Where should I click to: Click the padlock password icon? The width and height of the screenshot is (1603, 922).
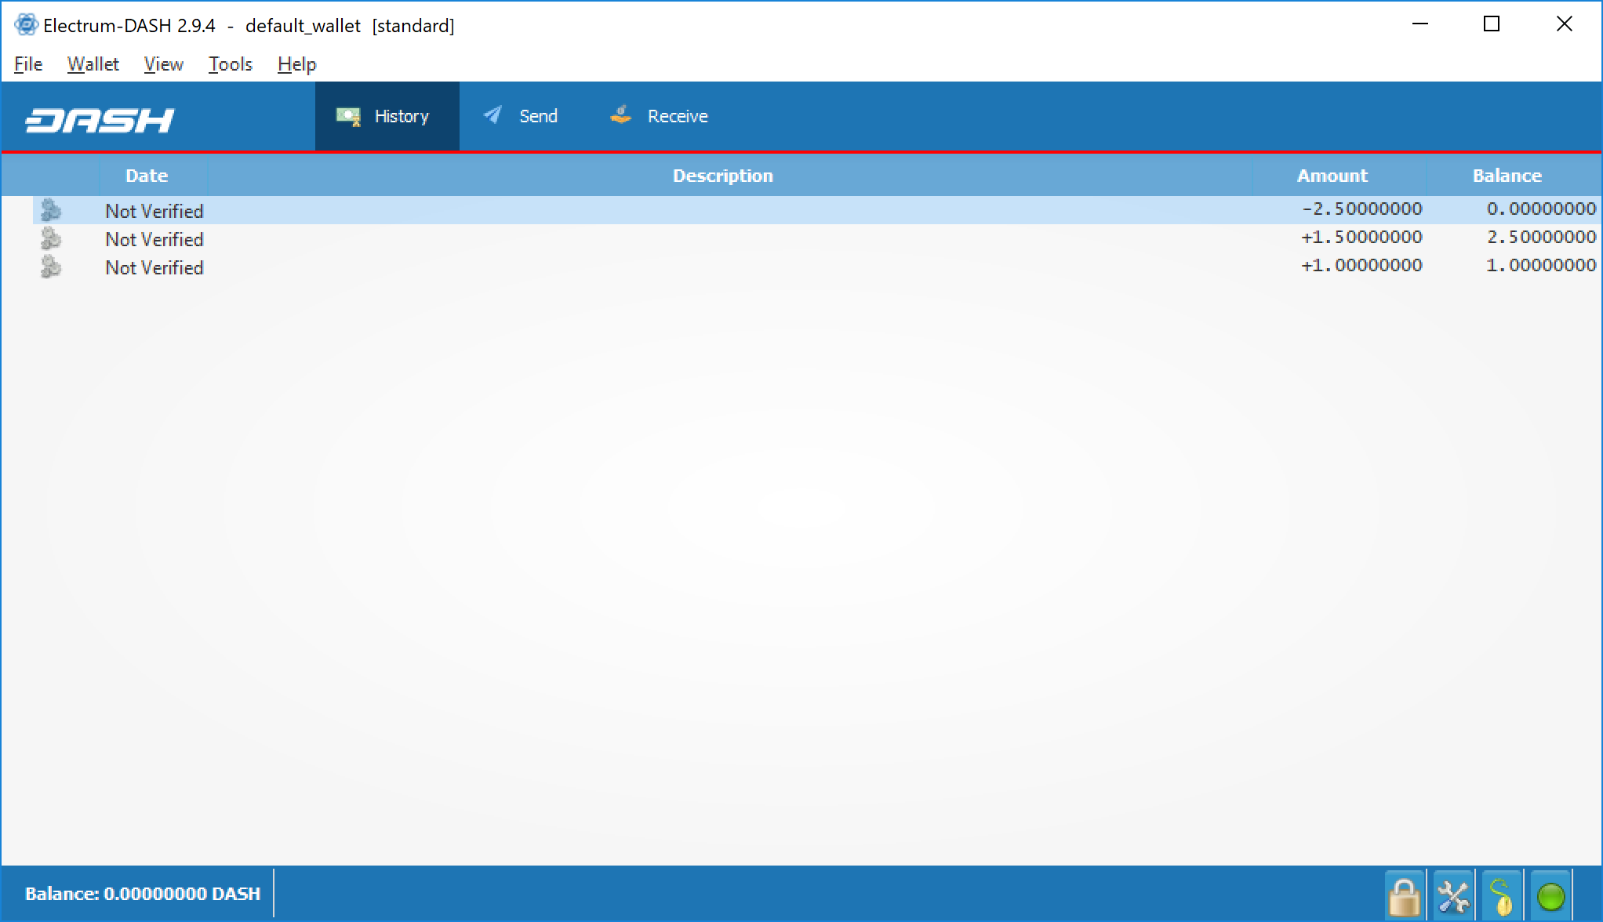click(x=1404, y=895)
